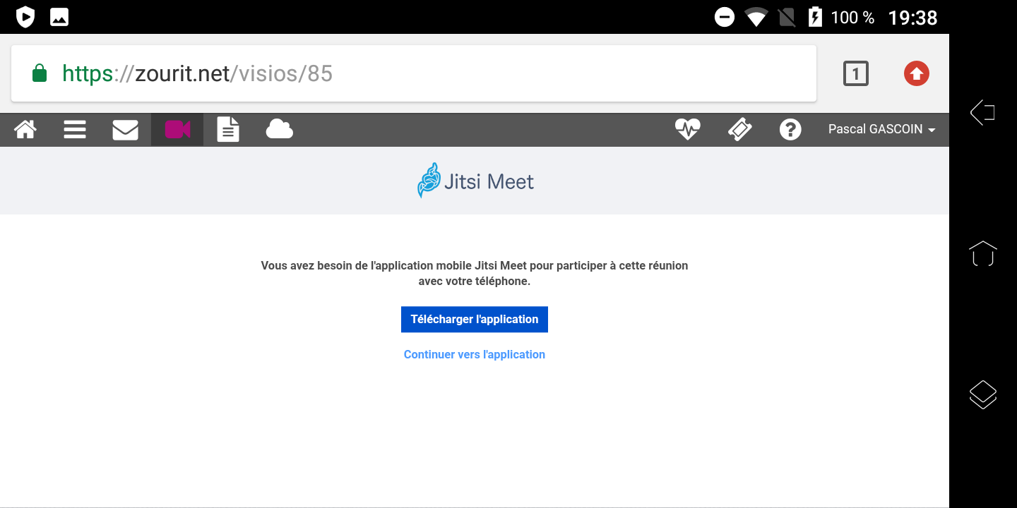This screenshot has width=1017, height=508.
Task: Open the browser tab switcher
Action: 855,73
